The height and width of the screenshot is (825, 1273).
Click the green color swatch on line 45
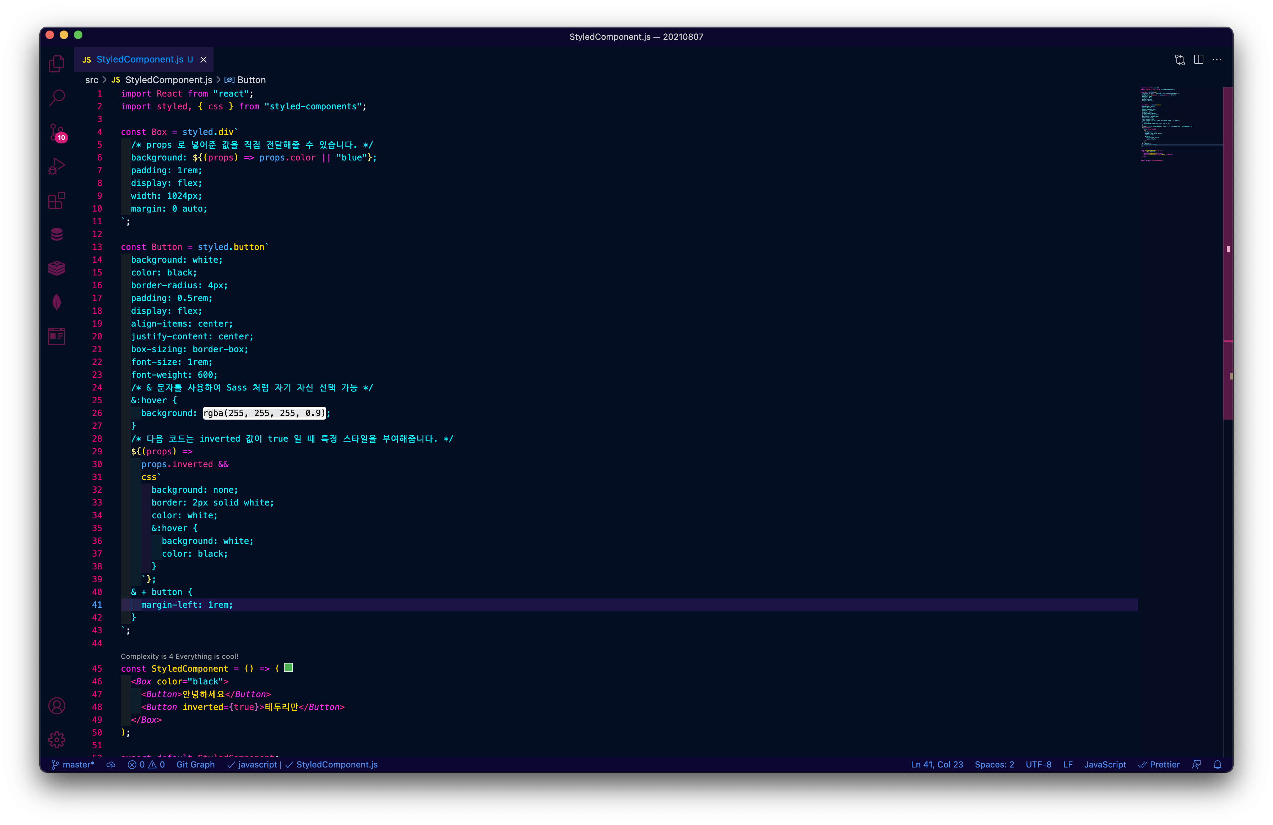pyautogui.click(x=288, y=667)
